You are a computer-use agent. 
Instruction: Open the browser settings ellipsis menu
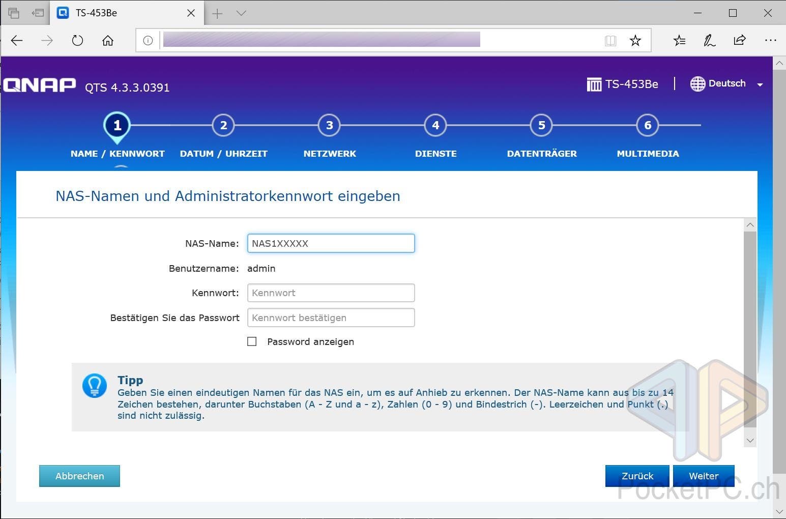770,41
